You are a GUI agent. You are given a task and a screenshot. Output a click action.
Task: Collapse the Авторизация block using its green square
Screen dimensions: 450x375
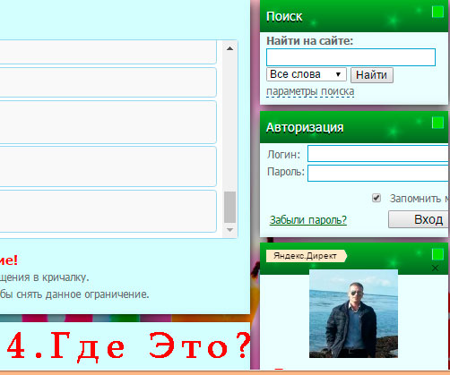pos(437,123)
